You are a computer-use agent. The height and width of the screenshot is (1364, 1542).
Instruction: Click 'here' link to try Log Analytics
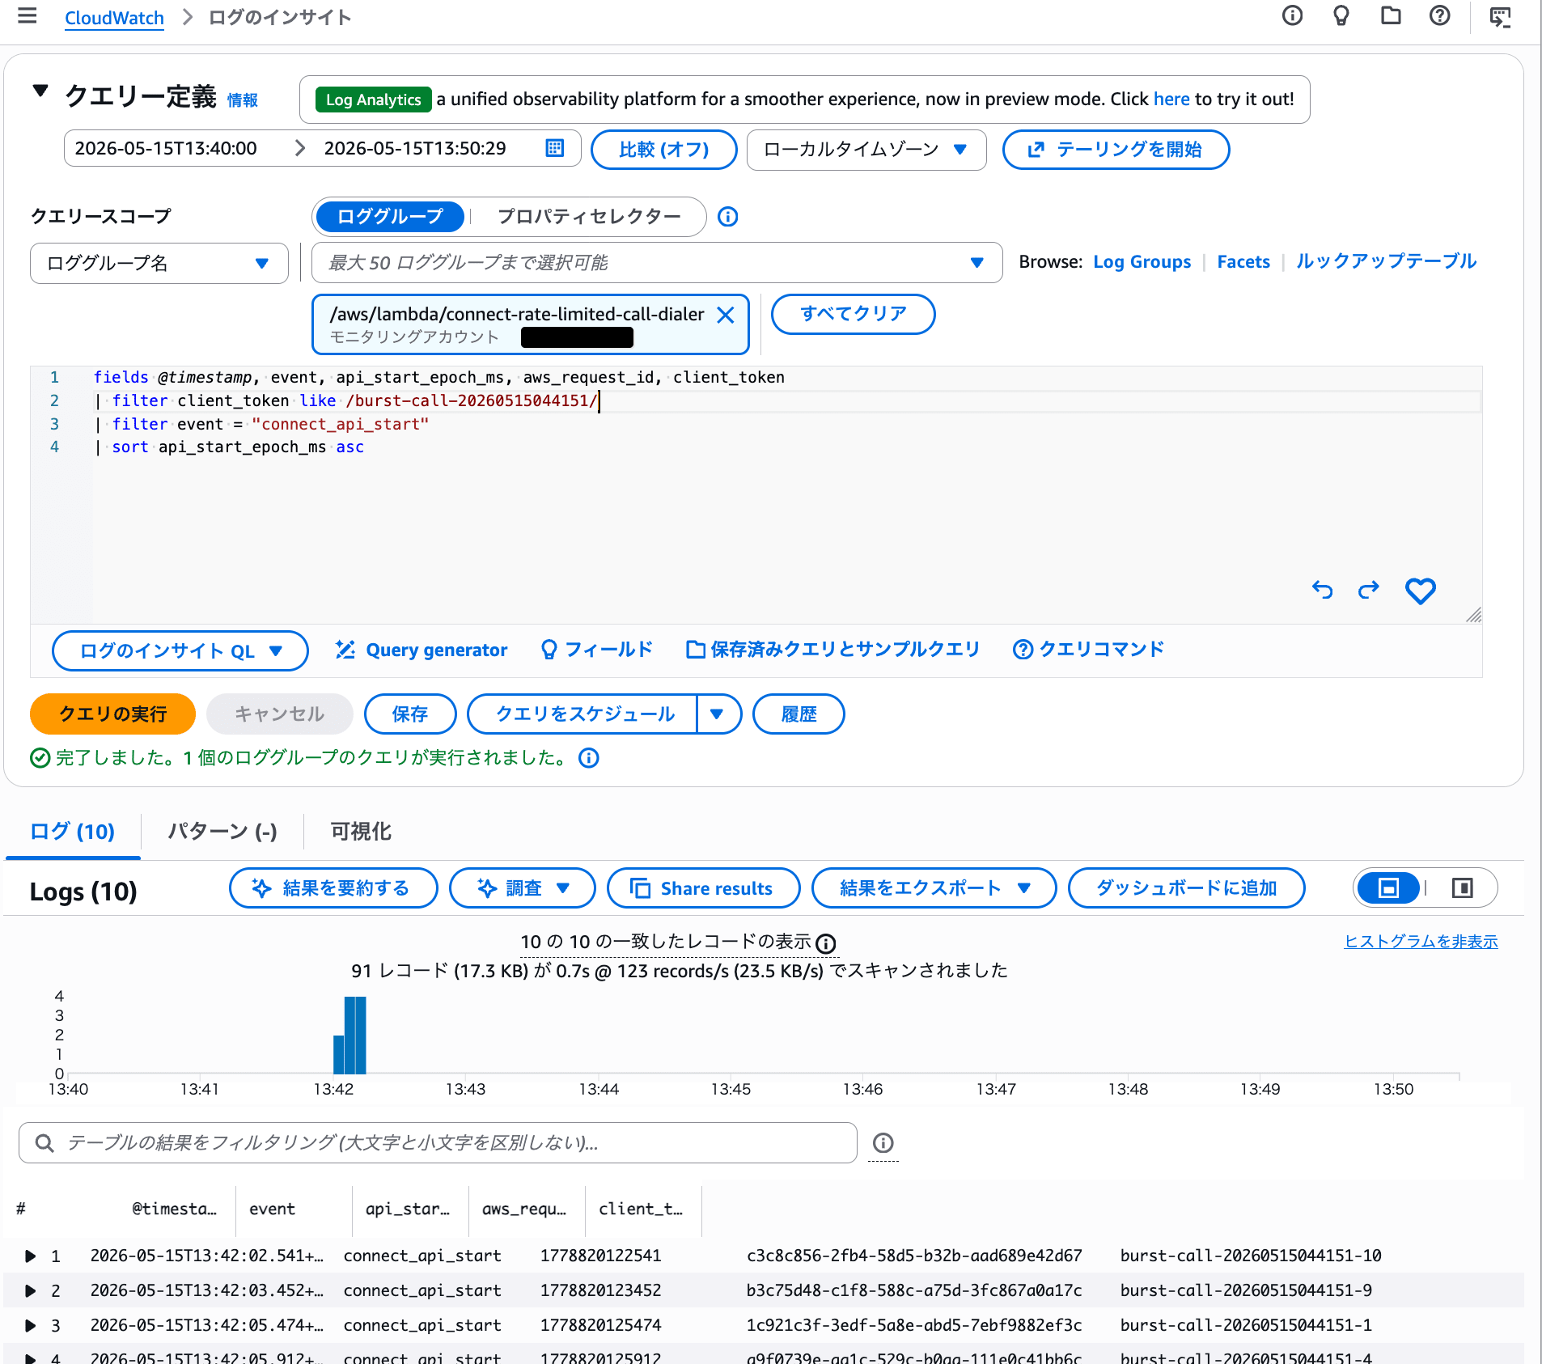(x=1171, y=99)
